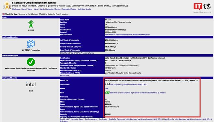Open the Intel brand link
The image size is (214, 122).
tap(107, 89)
